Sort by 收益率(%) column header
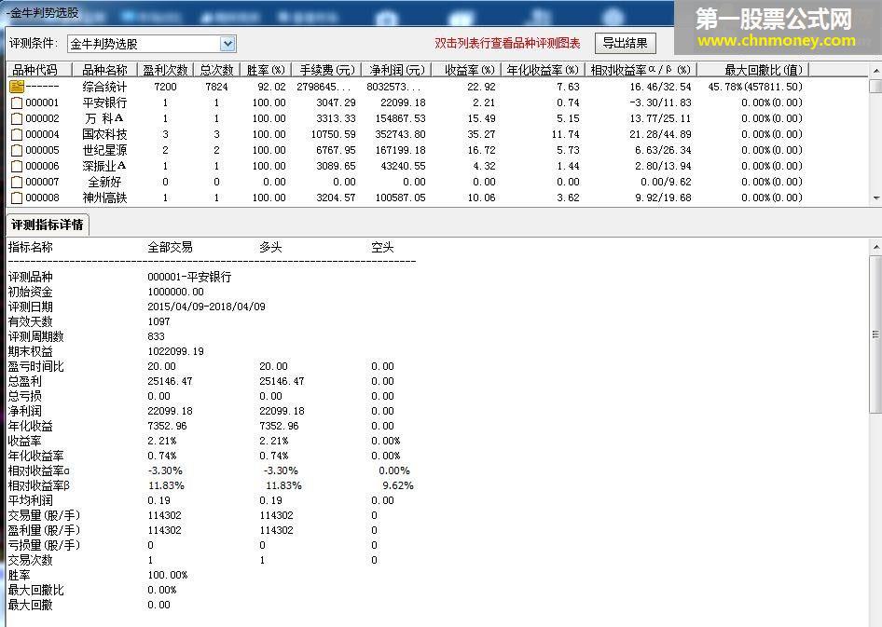This screenshot has height=627, width=882. point(466,70)
